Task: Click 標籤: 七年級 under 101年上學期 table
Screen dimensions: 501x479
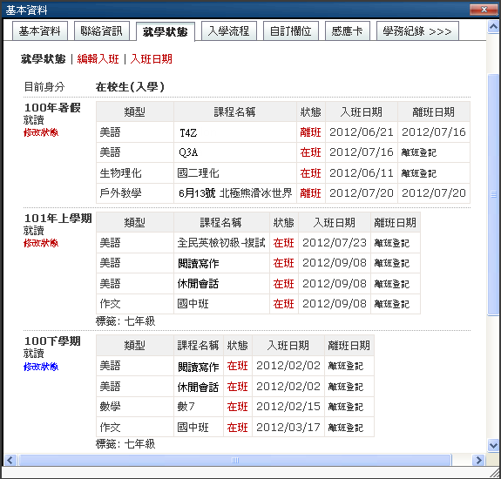Action: (x=125, y=321)
